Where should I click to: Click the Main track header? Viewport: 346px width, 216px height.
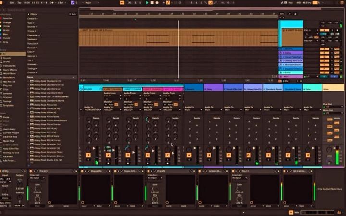(333, 89)
